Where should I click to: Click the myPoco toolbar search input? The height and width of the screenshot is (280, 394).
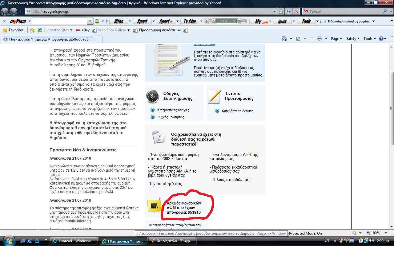tap(60, 21)
